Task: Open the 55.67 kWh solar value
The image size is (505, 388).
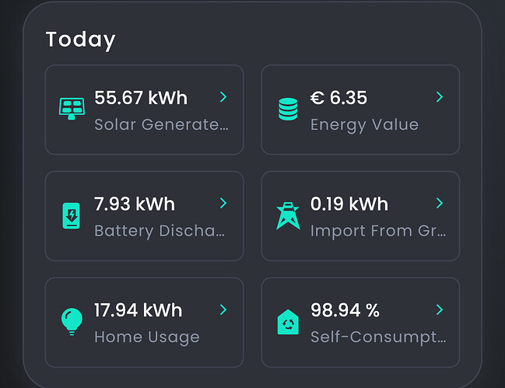Action: (141, 98)
